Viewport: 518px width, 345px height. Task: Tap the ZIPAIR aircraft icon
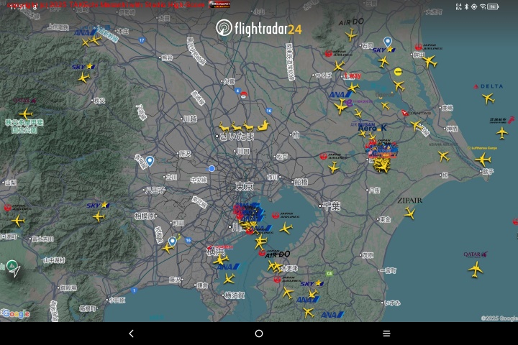(x=410, y=213)
